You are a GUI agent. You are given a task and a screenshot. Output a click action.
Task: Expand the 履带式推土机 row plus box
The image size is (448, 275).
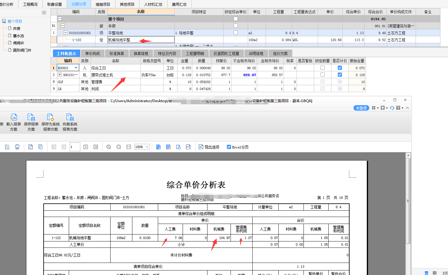tap(60, 75)
